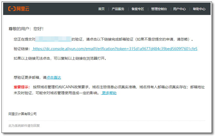The image size is (215, 136).
Task: Open the 更多帮助 link
Action: (109, 93)
